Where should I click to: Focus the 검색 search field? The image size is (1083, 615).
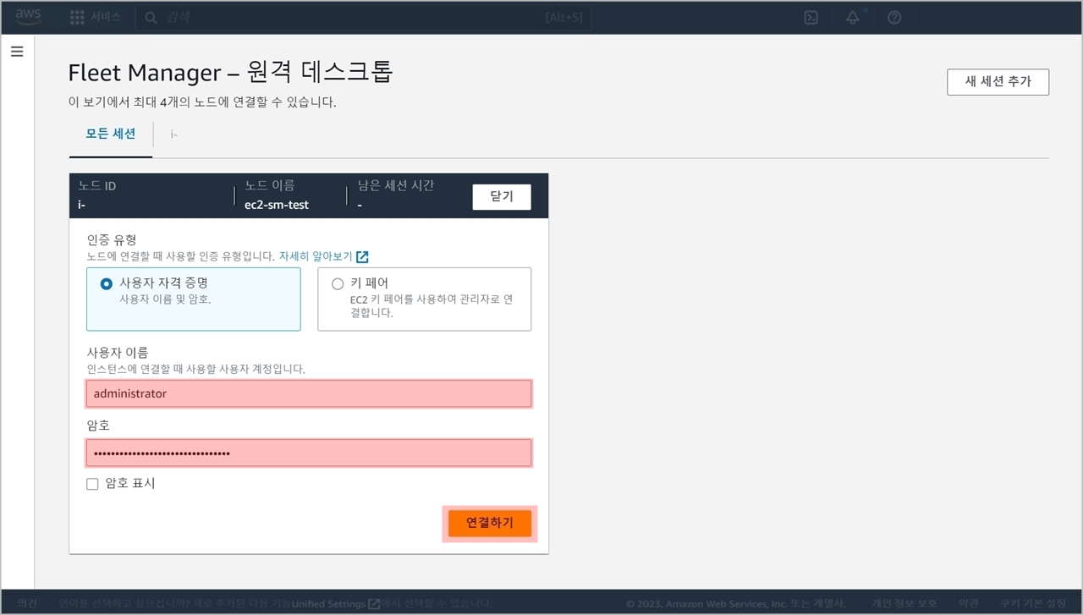[x=364, y=18]
